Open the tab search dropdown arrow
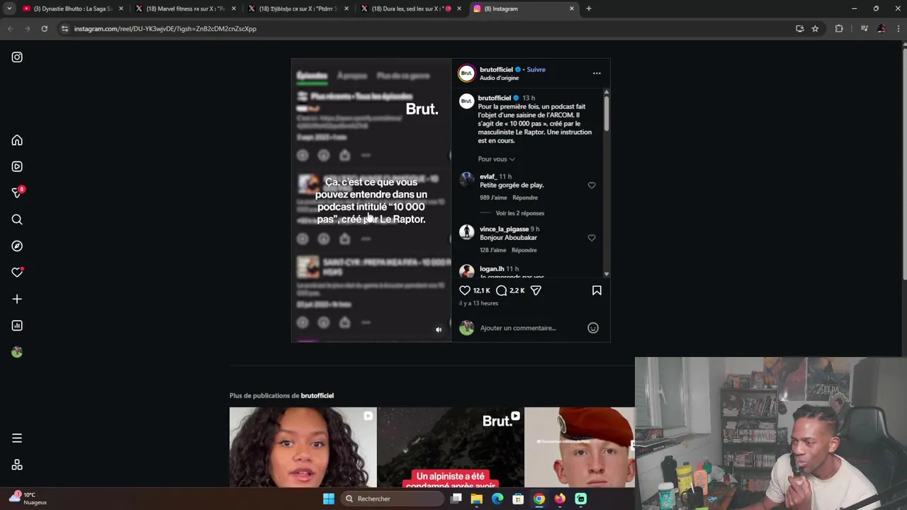Image resolution: width=907 pixels, height=510 pixels. (x=9, y=8)
